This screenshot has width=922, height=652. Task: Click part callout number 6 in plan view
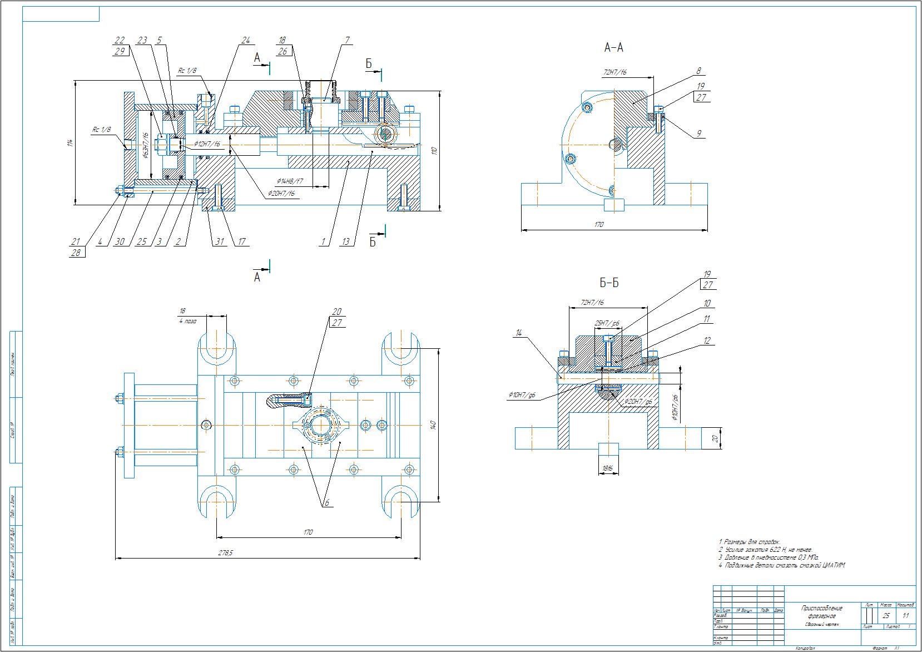click(x=327, y=502)
